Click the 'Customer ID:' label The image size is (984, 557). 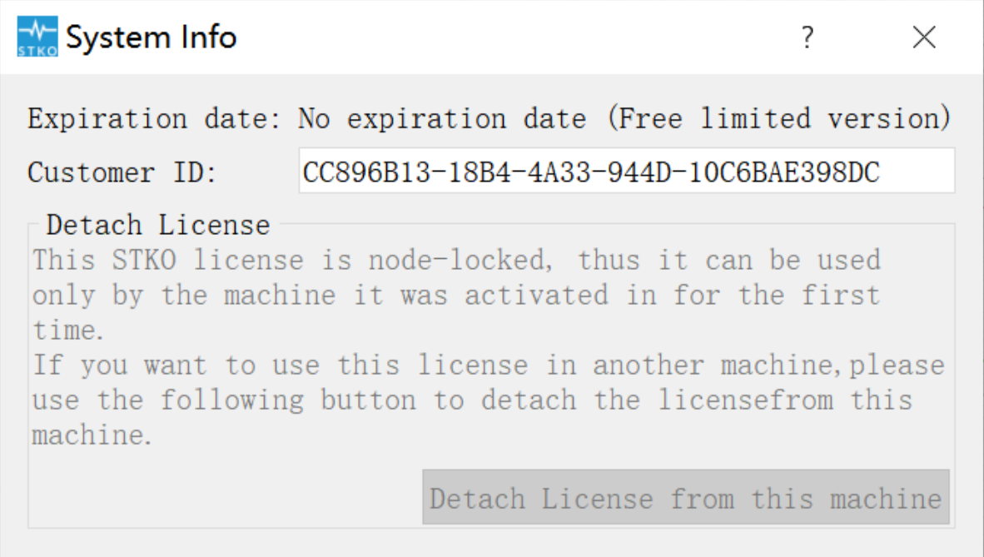pyautogui.click(x=122, y=172)
